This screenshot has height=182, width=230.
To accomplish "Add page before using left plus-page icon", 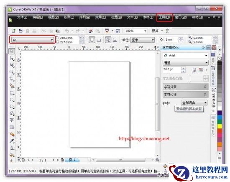I will click(23, 160).
